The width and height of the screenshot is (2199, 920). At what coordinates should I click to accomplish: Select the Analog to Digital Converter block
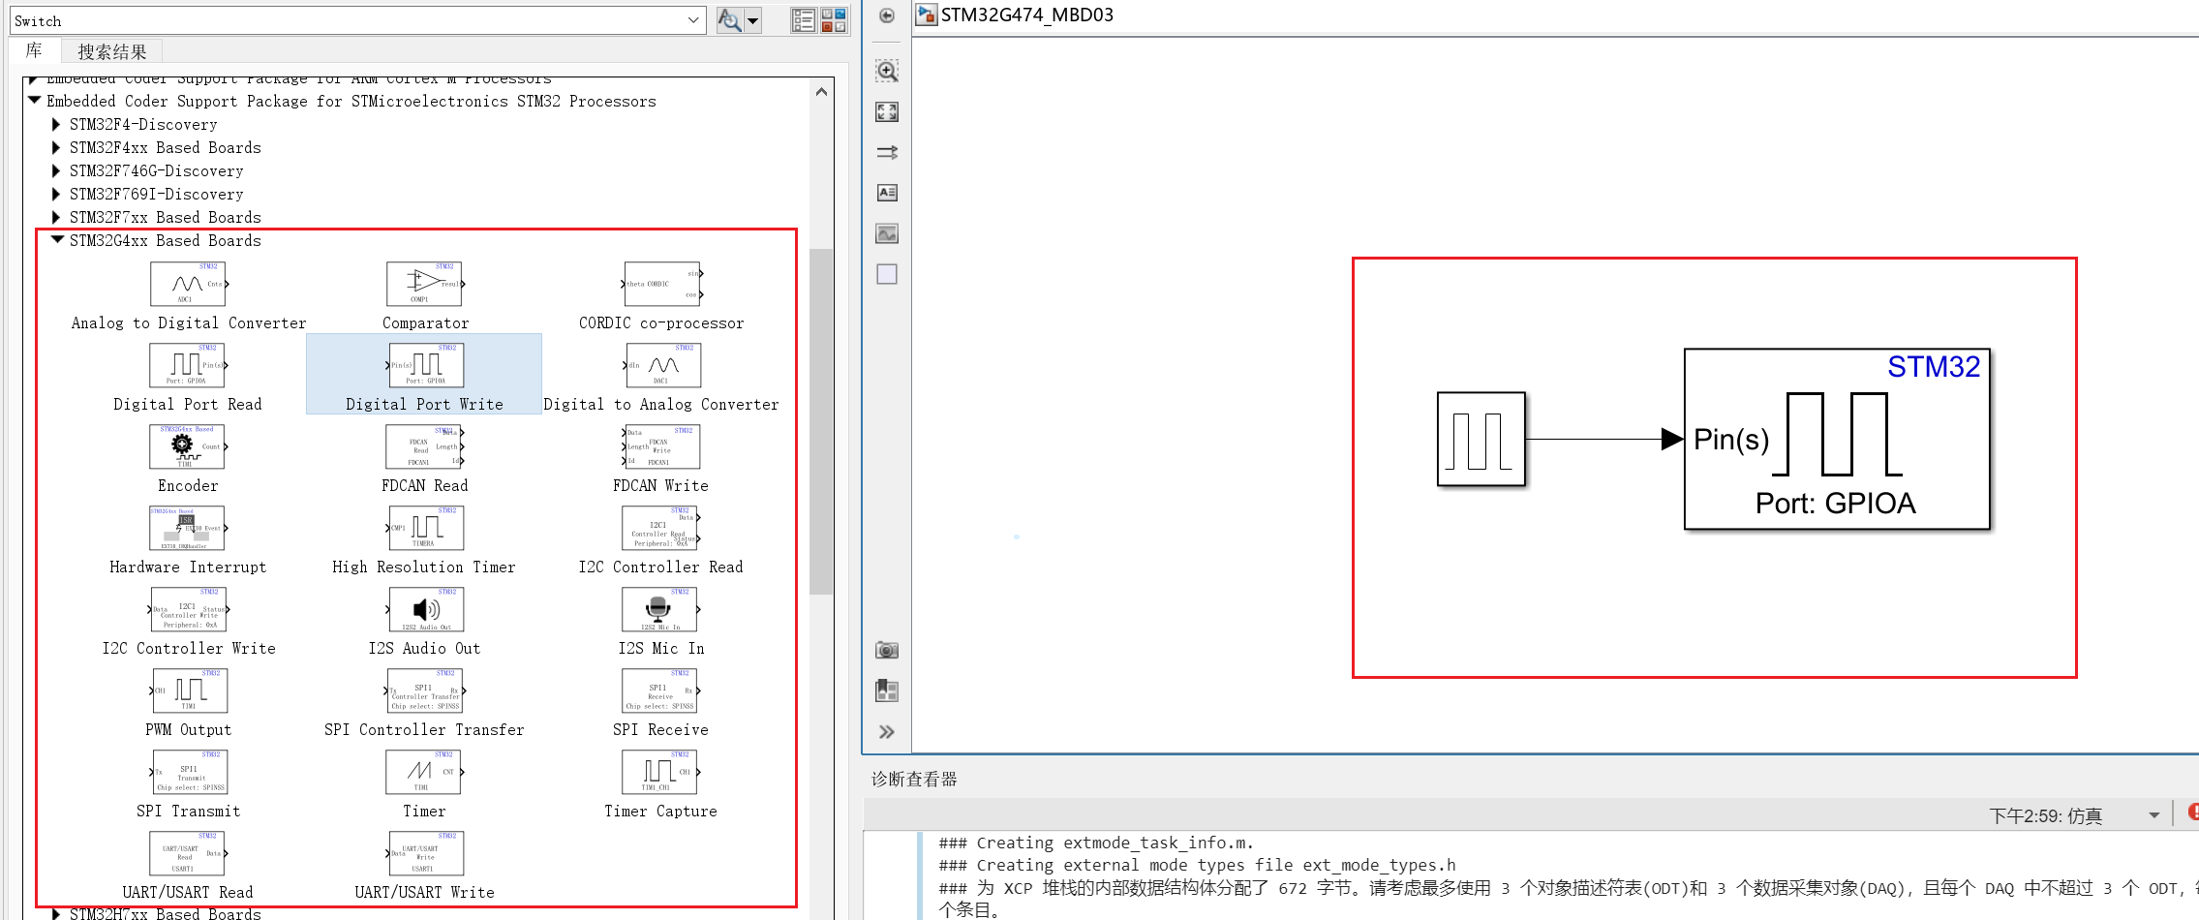pos(188,284)
